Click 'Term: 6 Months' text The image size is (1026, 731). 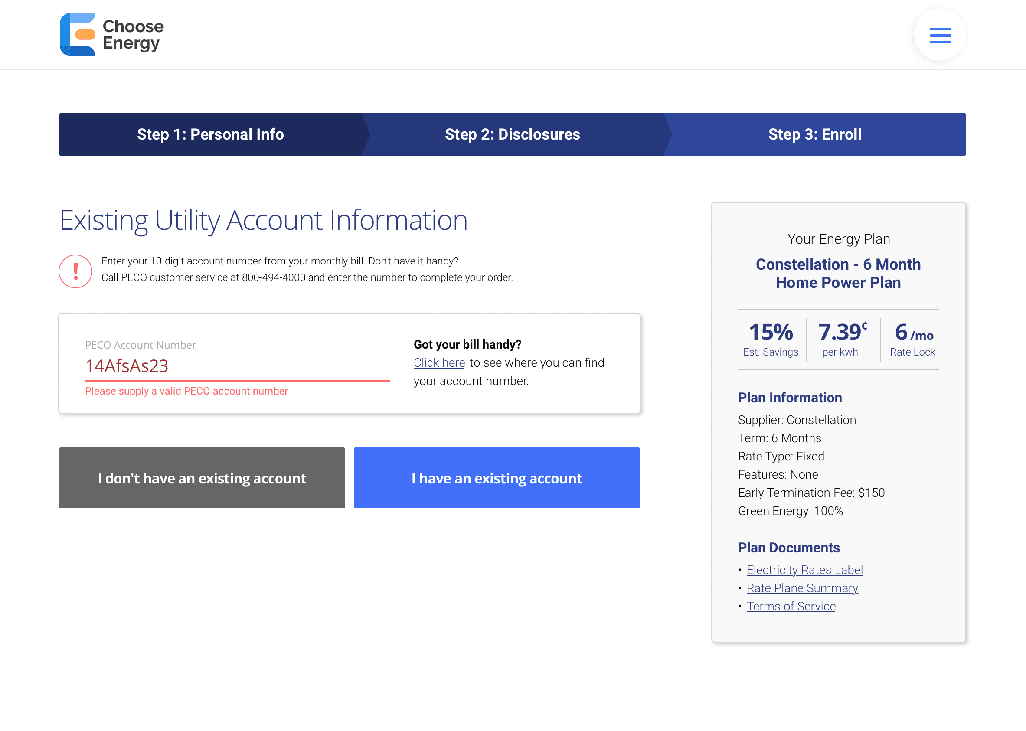[779, 438]
